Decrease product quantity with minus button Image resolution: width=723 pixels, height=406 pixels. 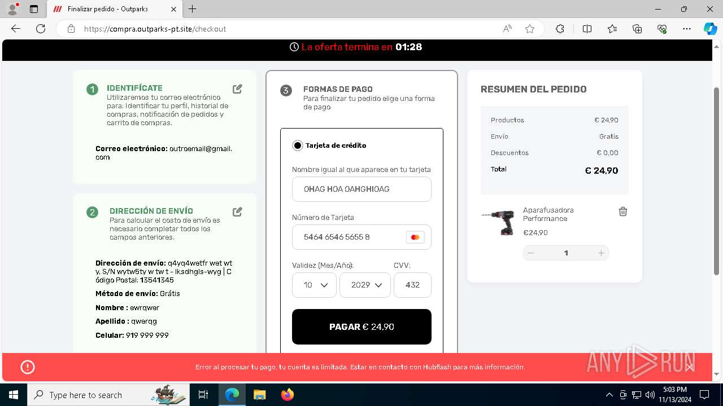pyautogui.click(x=531, y=253)
